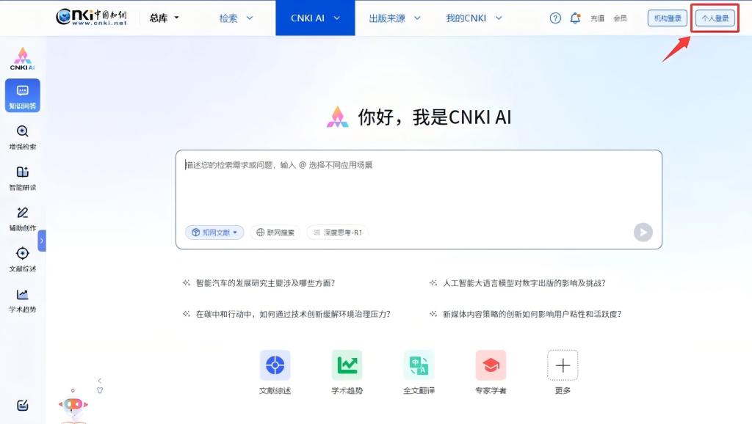Open the 学术趋势 chart tile
The image size is (752, 424).
(x=347, y=365)
